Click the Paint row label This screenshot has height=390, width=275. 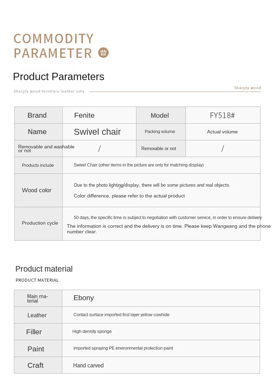pos(36,349)
